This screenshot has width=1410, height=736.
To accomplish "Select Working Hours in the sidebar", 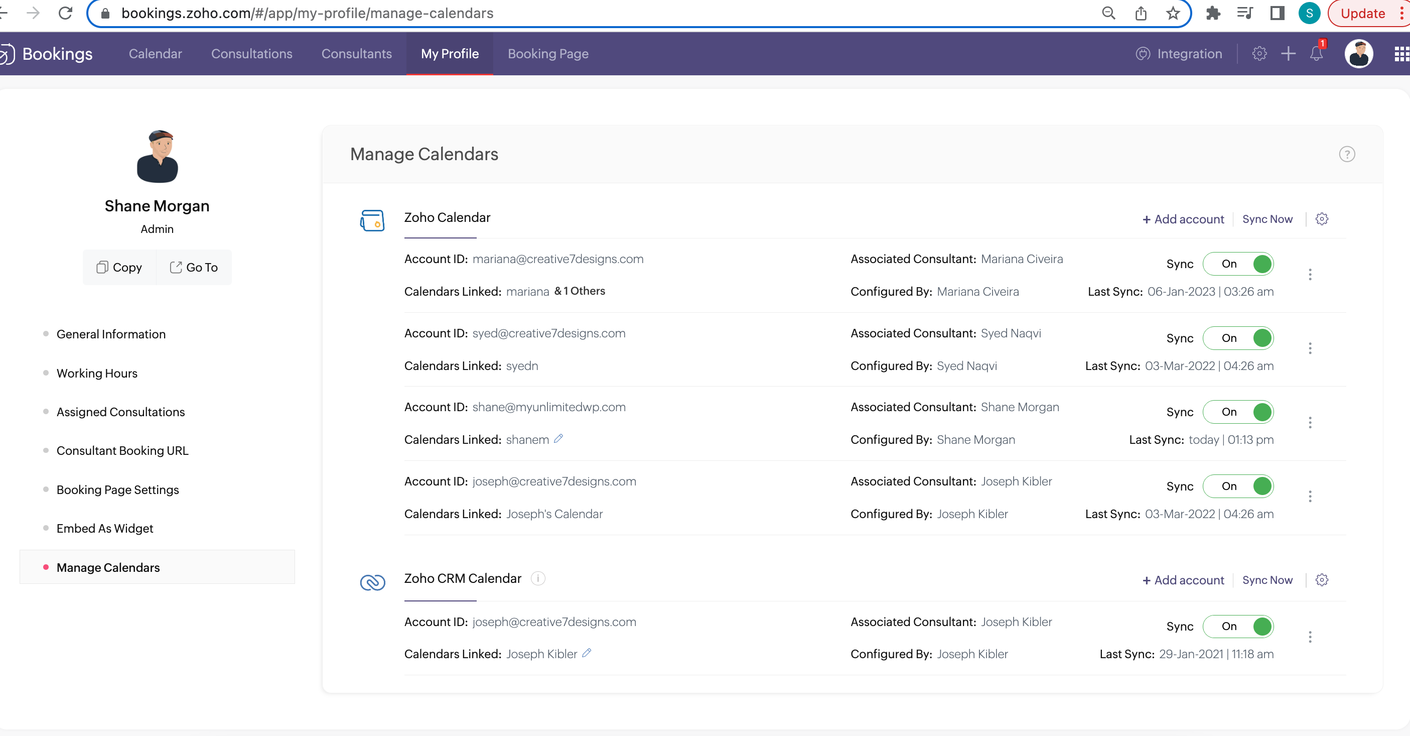I will tap(97, 373).
